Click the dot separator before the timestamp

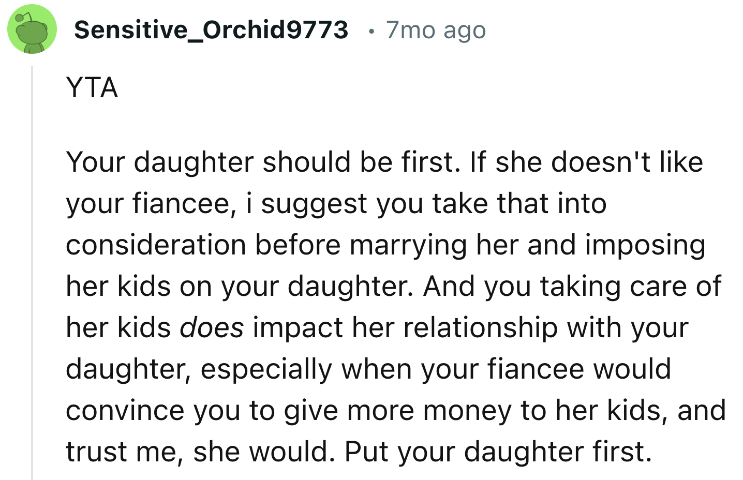point(370,31)
